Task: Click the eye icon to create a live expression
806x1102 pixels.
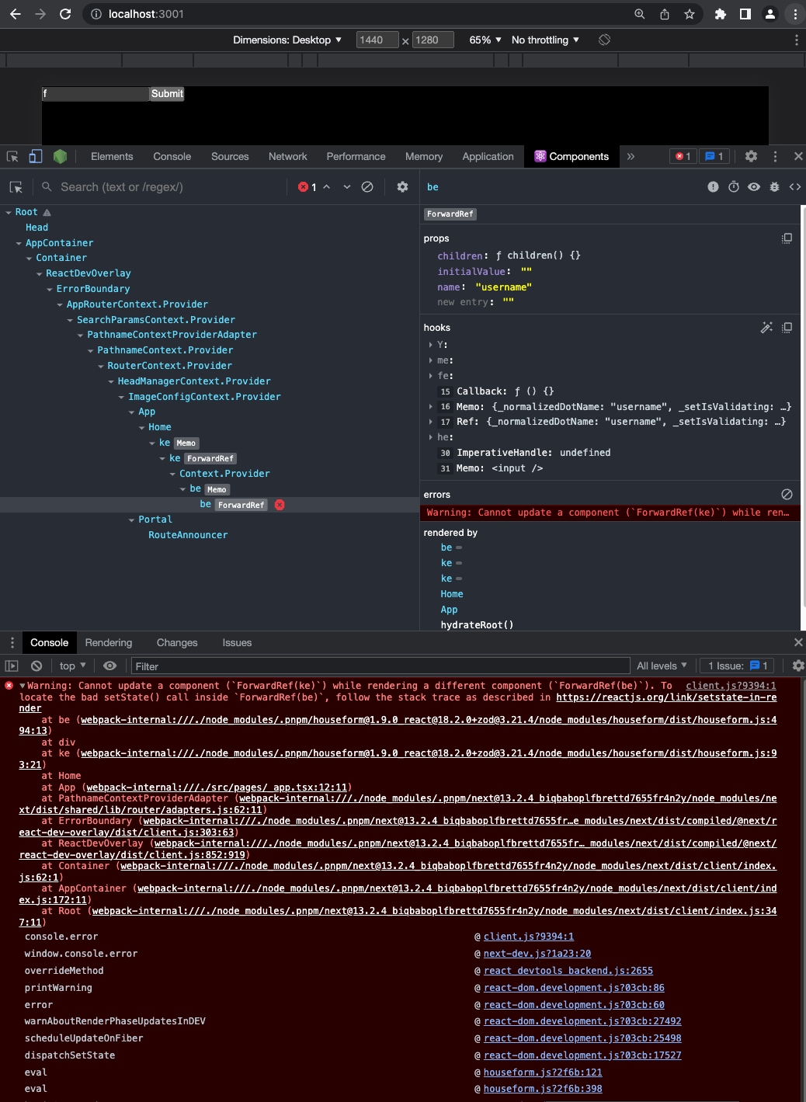Action: coord(109,666)
